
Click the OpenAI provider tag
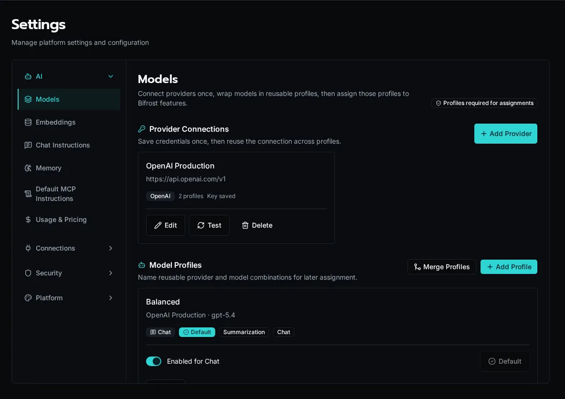pos(160,196)
